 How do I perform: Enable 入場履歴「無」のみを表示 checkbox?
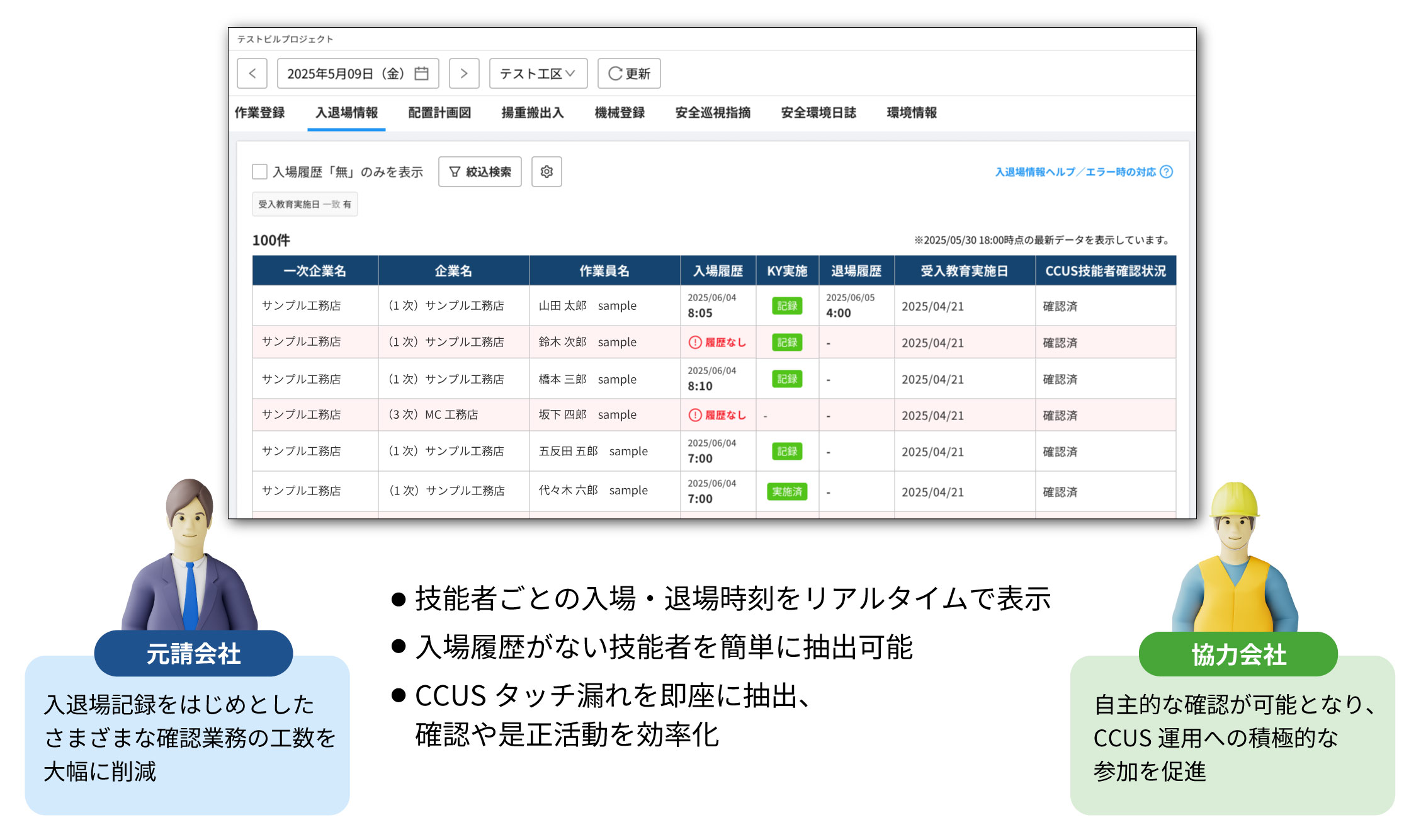click(x=259, y=172)
